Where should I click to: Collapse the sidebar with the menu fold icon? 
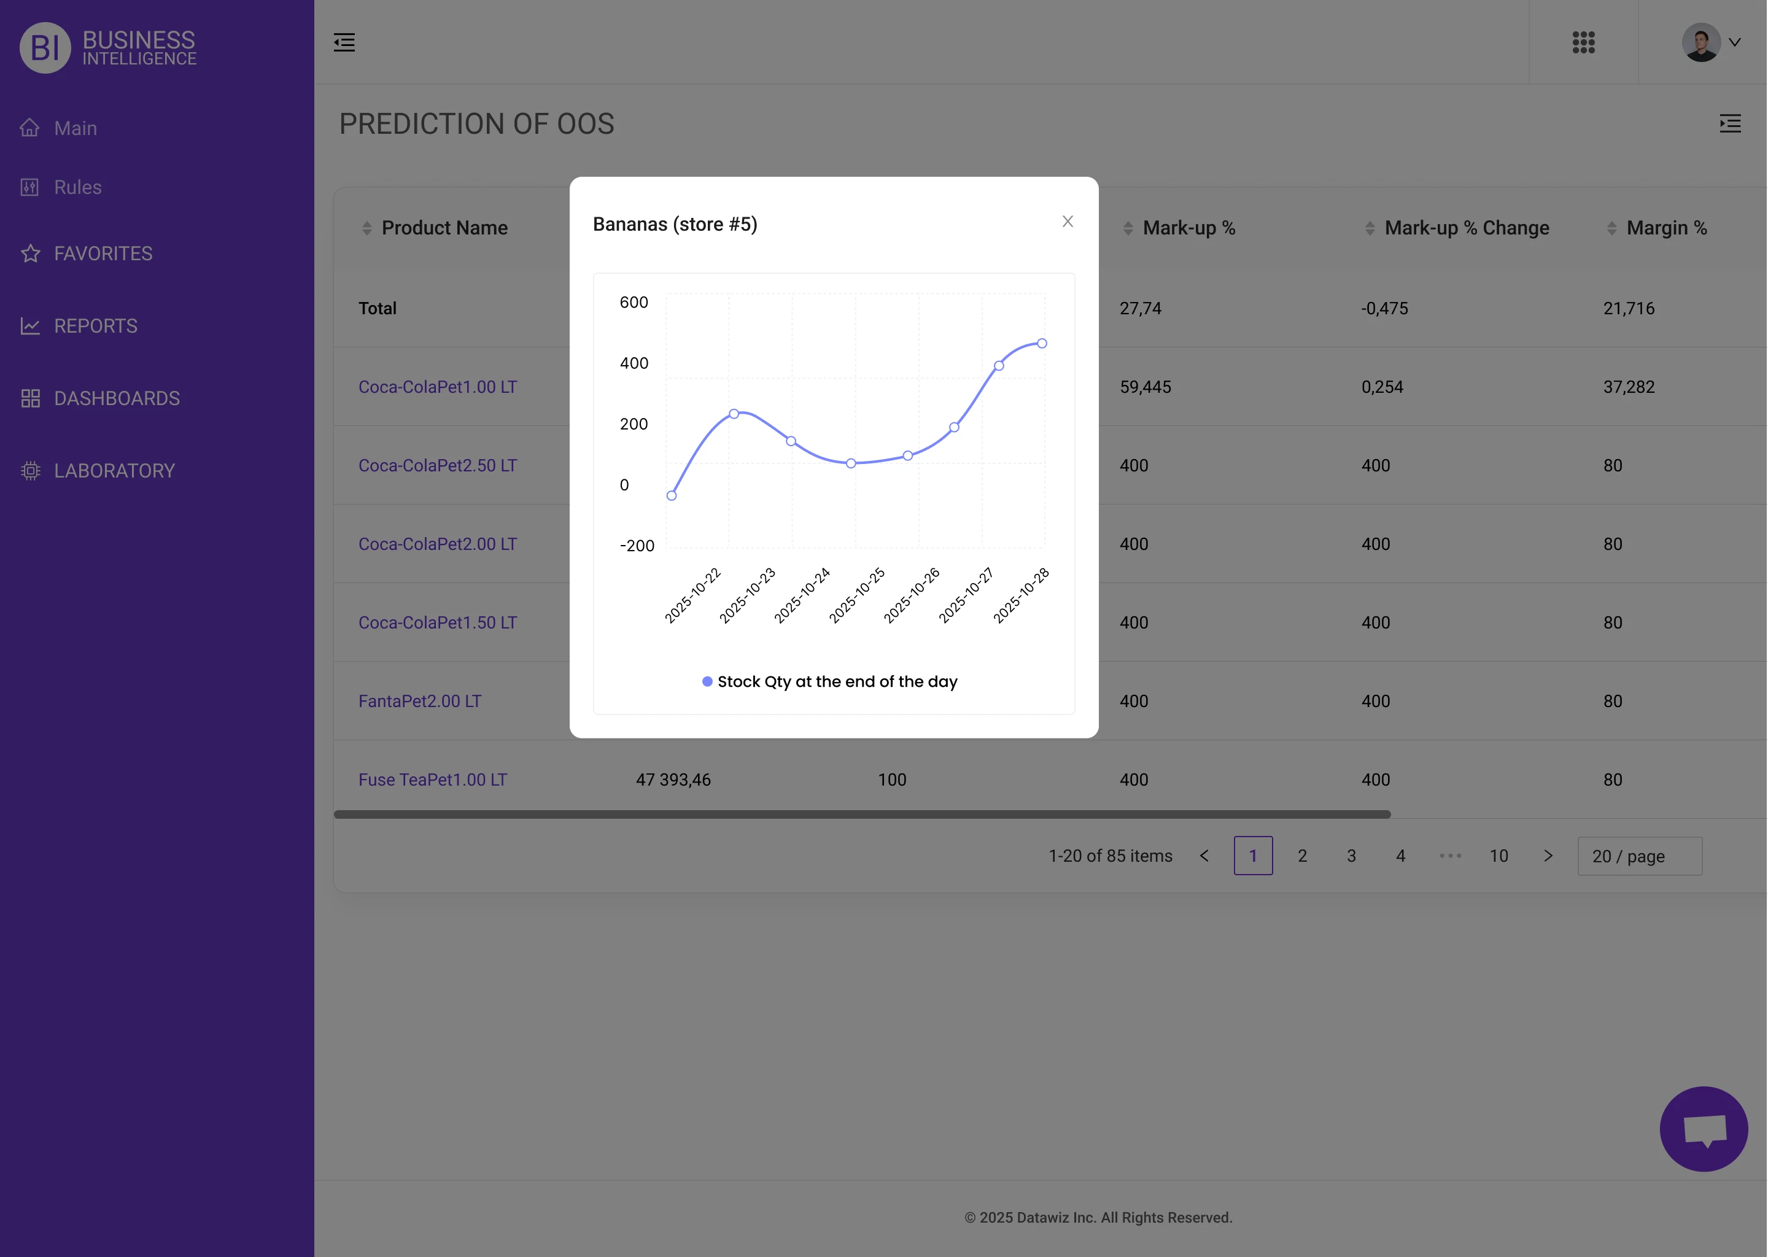[x=344, y=42]
